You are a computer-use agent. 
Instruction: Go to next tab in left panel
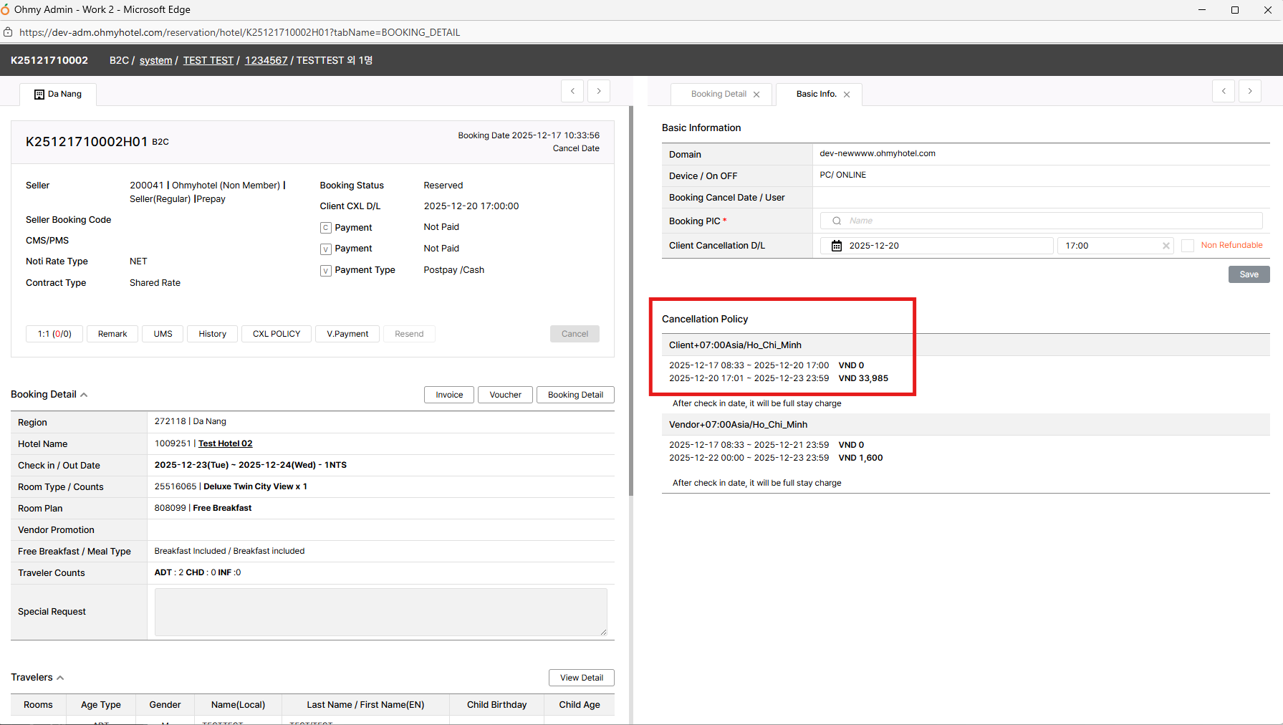point(599,91)
